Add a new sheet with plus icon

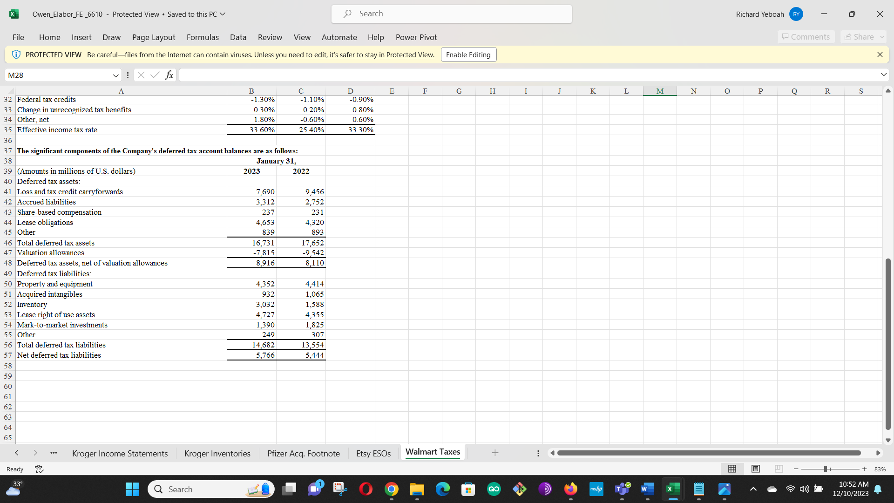pos(495,453)
